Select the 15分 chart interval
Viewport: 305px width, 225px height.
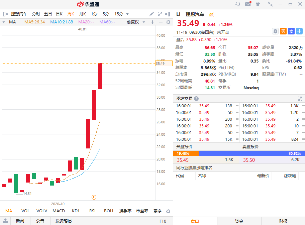click(x=119, y=14)
